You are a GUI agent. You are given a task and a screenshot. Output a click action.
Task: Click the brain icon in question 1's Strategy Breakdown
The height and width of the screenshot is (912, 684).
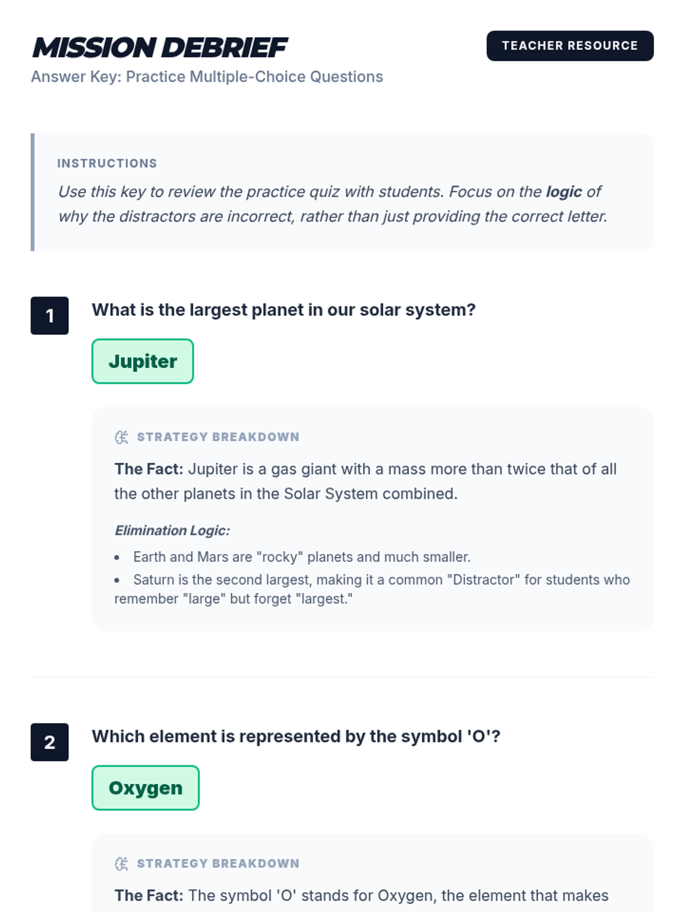point(121,437)
